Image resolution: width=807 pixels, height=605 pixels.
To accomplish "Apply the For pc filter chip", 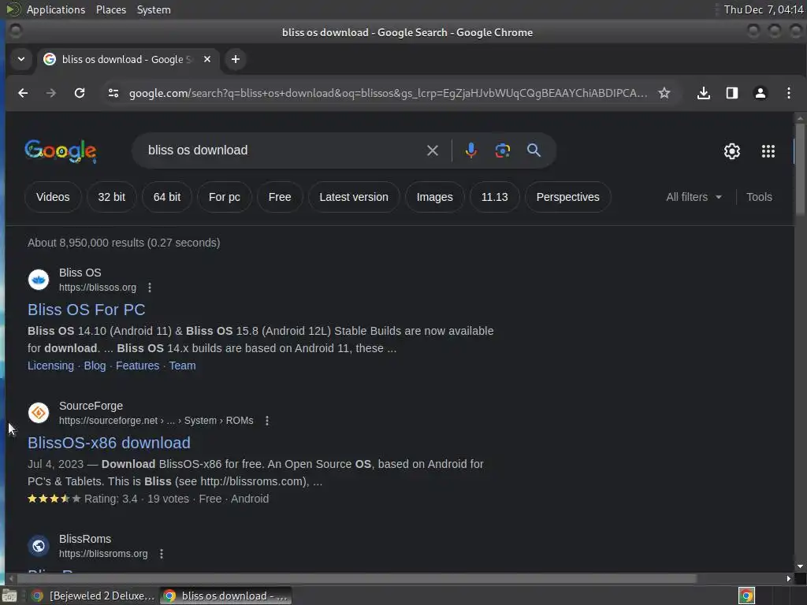I will pyautogui.click(x=225, y=197).
